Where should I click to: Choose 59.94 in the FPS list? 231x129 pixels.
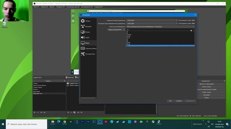[160, 44]
